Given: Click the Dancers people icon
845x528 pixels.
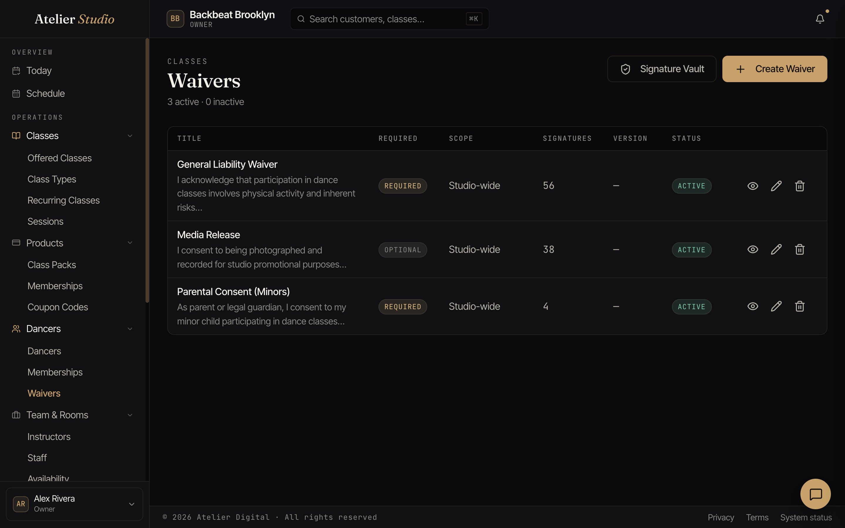Looking at the screenshot, I should pos(16,329).
